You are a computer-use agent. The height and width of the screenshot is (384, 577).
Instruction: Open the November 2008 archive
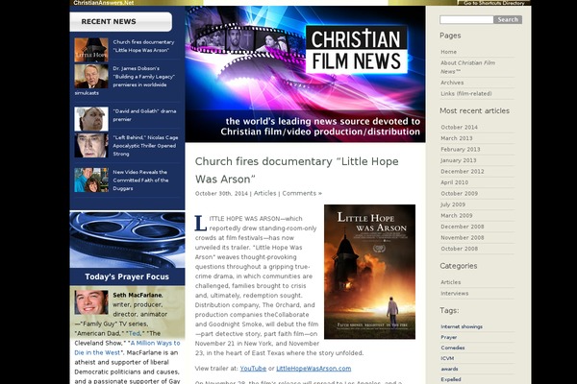[463, 237]
